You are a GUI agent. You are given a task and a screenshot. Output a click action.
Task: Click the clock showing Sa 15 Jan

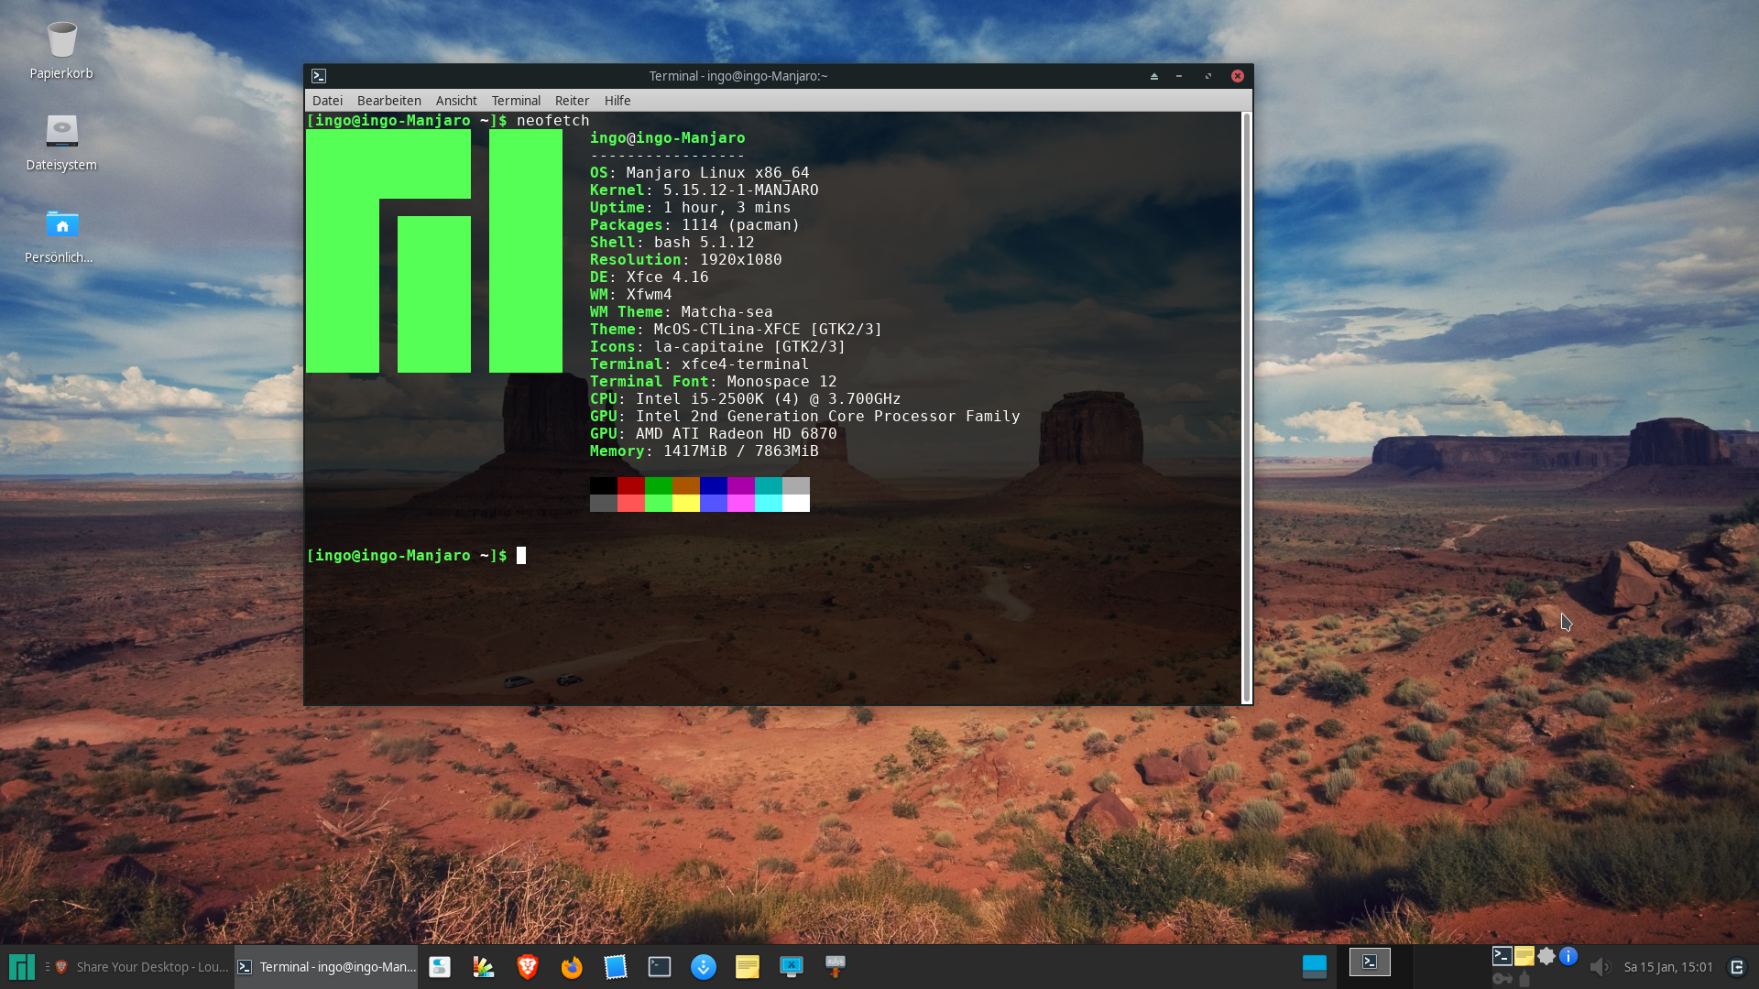pos(1667,967)
